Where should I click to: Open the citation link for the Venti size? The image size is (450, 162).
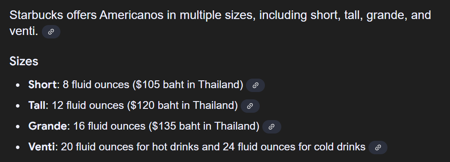tap(378, 147)
